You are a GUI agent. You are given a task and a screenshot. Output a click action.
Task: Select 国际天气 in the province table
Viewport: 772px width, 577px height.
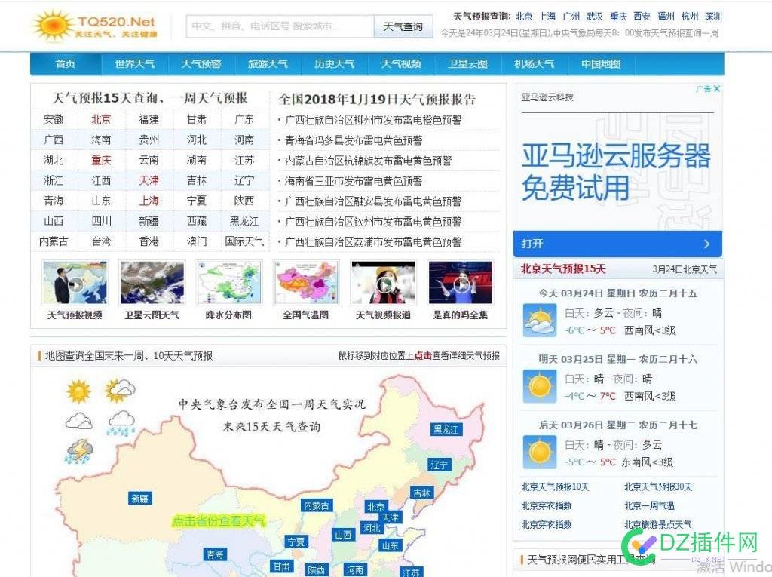[x=244, y=241]
